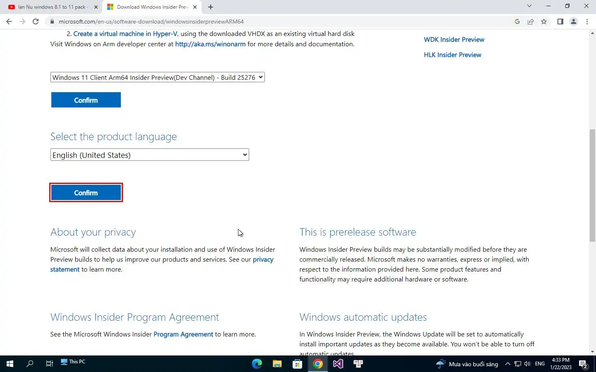Open HLK Insider Preview link
This screenshot has height=372, width=596.
[x=452, y=55]
